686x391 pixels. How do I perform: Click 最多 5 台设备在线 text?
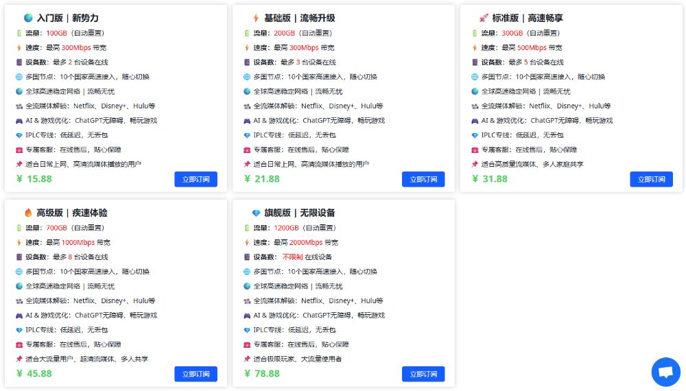pos(536,62)
